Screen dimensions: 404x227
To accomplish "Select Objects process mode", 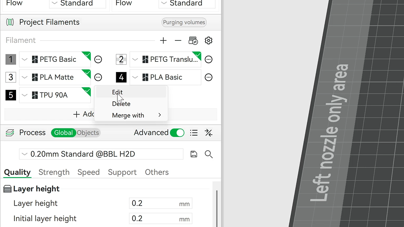I will coord(88,133).
